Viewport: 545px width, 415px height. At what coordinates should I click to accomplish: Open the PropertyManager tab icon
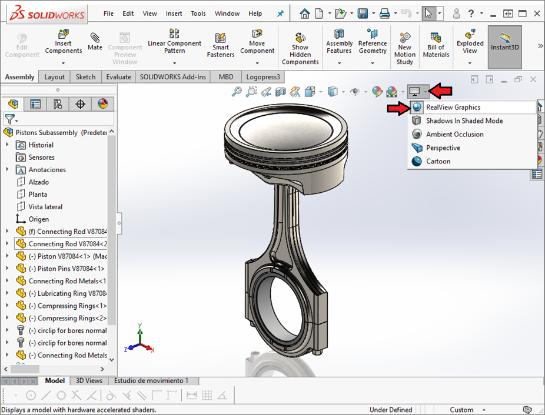click(35, 104)
